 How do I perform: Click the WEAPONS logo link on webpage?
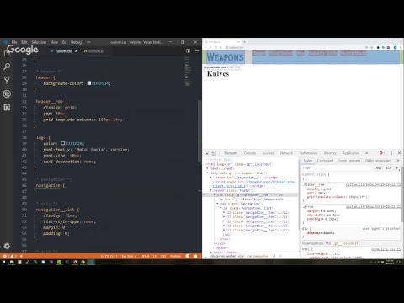pyautogui.click(x=225, y=57)
